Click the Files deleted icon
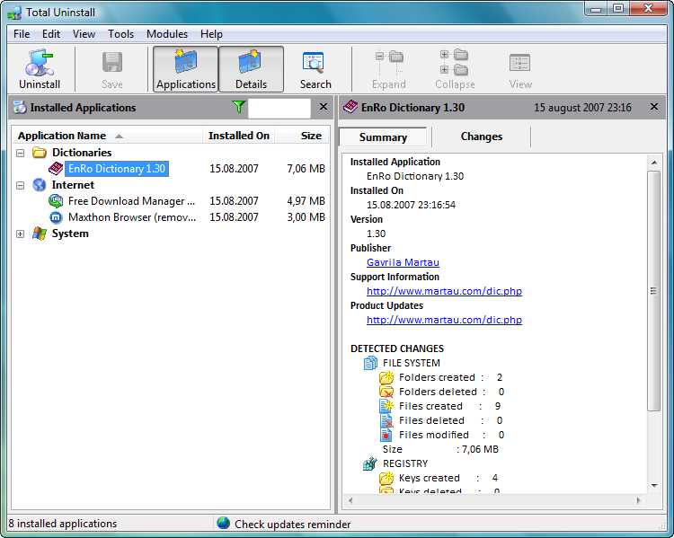 pos(386,420)
